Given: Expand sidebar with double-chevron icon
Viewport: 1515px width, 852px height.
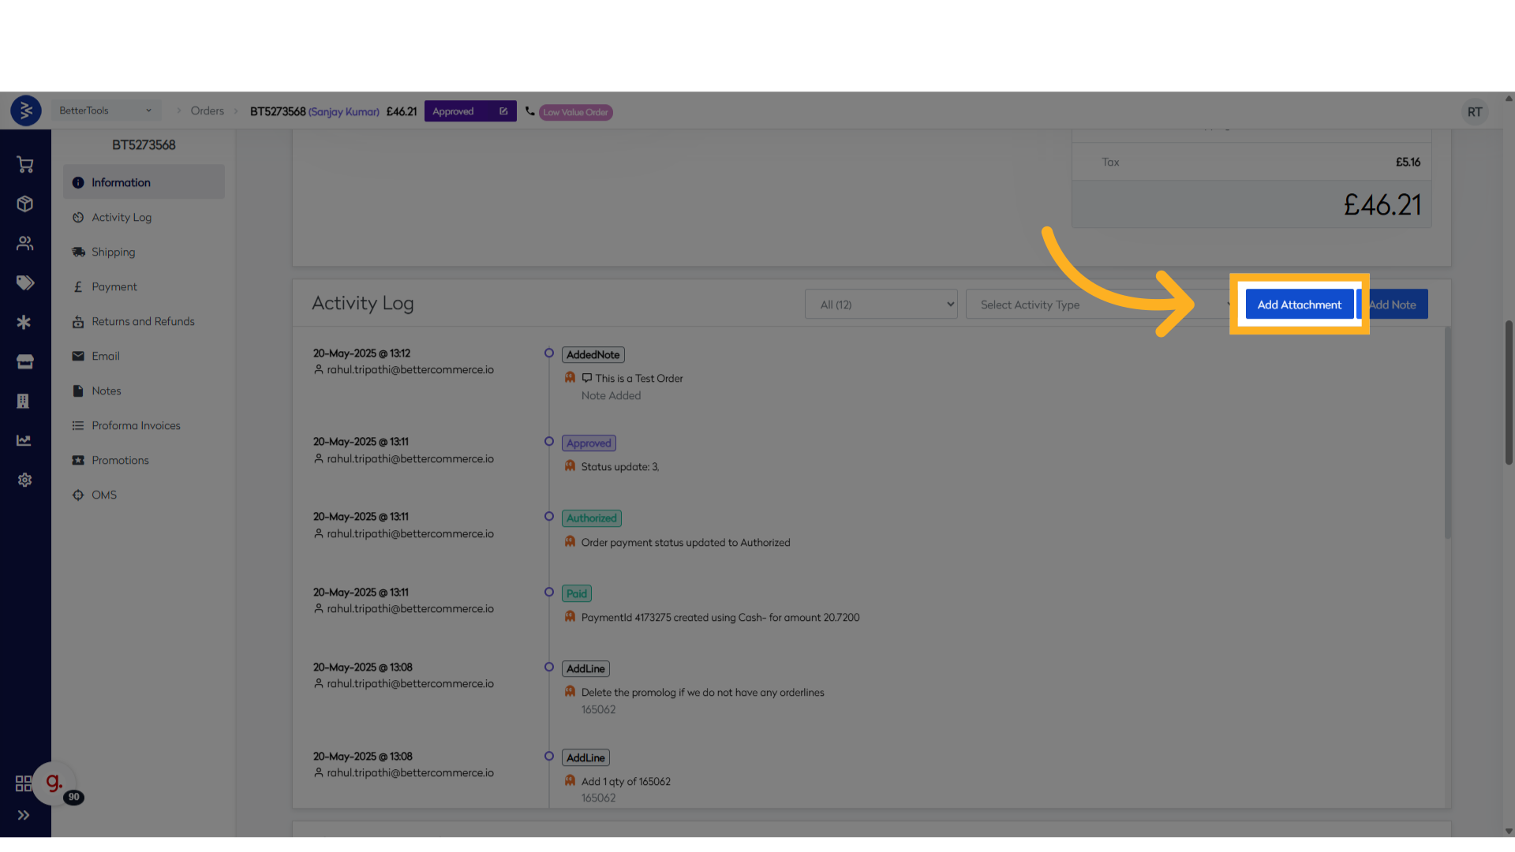Looking at the screenshot, I should point(24,815).
